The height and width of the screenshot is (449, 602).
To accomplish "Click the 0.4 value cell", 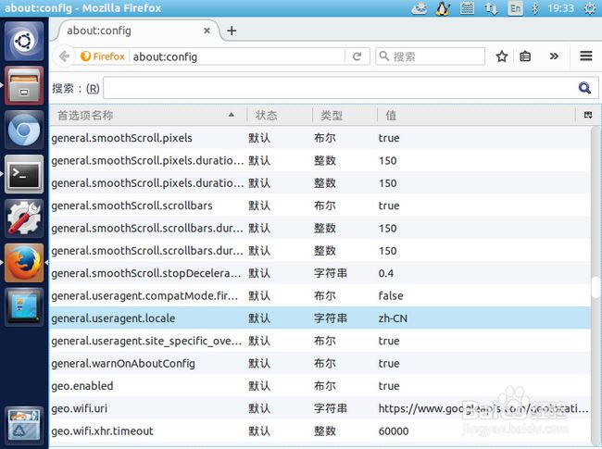I will click(386, 273).
